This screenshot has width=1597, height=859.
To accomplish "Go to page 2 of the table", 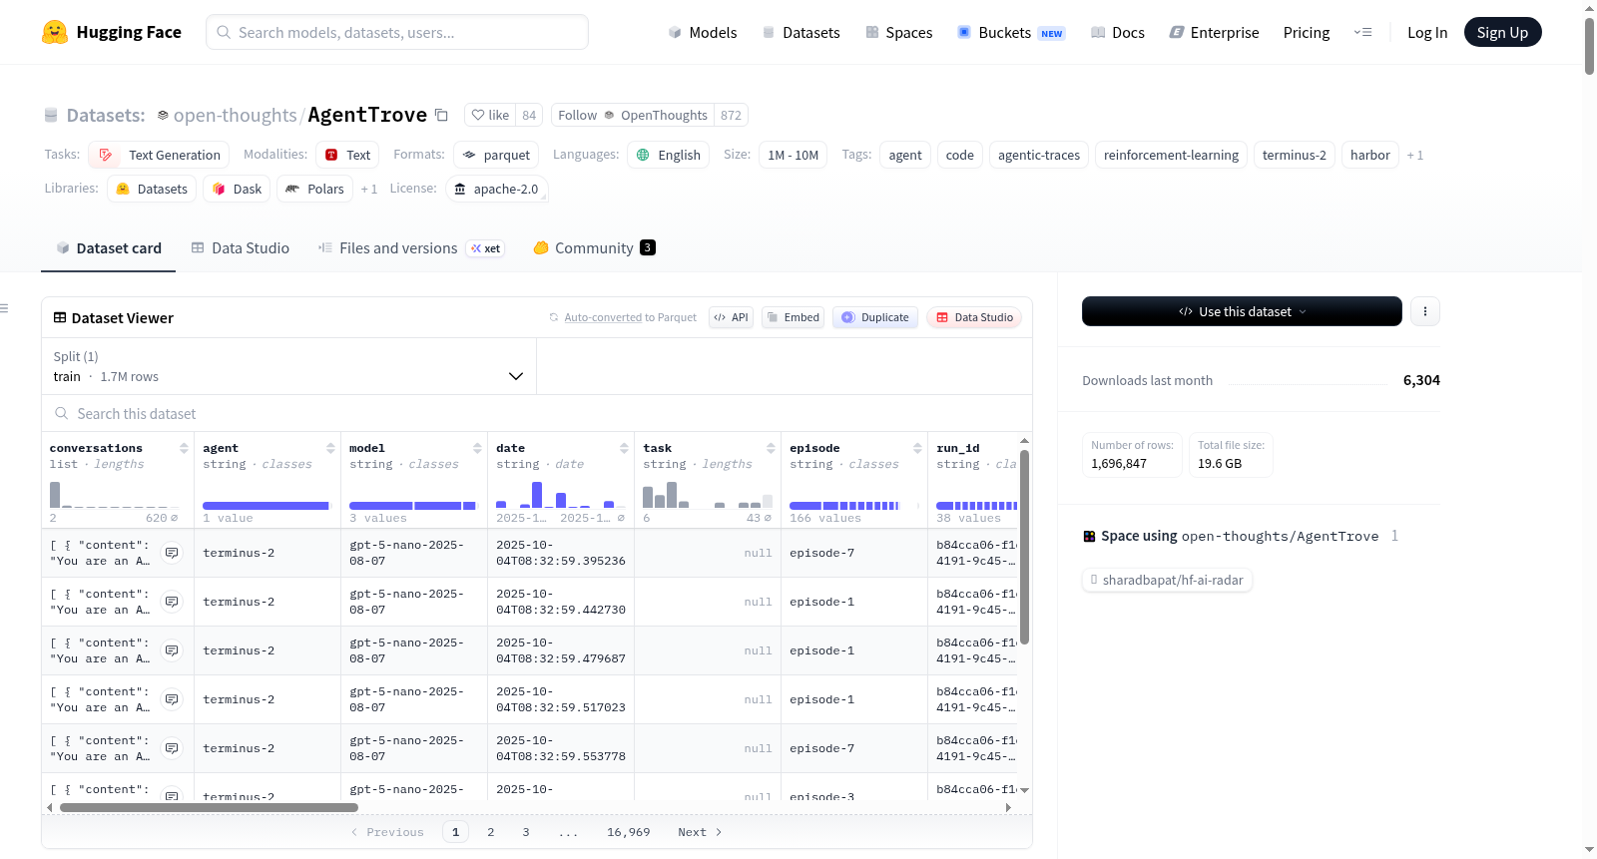I will pyautogui.click(x=490, y=832).
